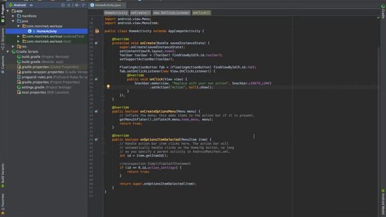The height and width of the screenshot is (217, 386).
Task: Click 'getMenuInflater().inflate' code line
Action: pos(166,119)
